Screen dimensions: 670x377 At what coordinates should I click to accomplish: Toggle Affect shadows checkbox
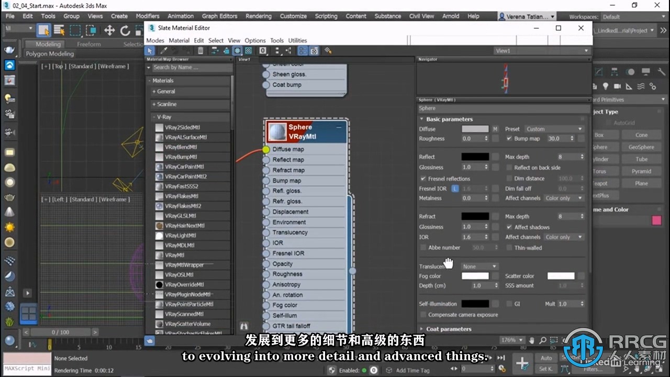pos(509,227)
